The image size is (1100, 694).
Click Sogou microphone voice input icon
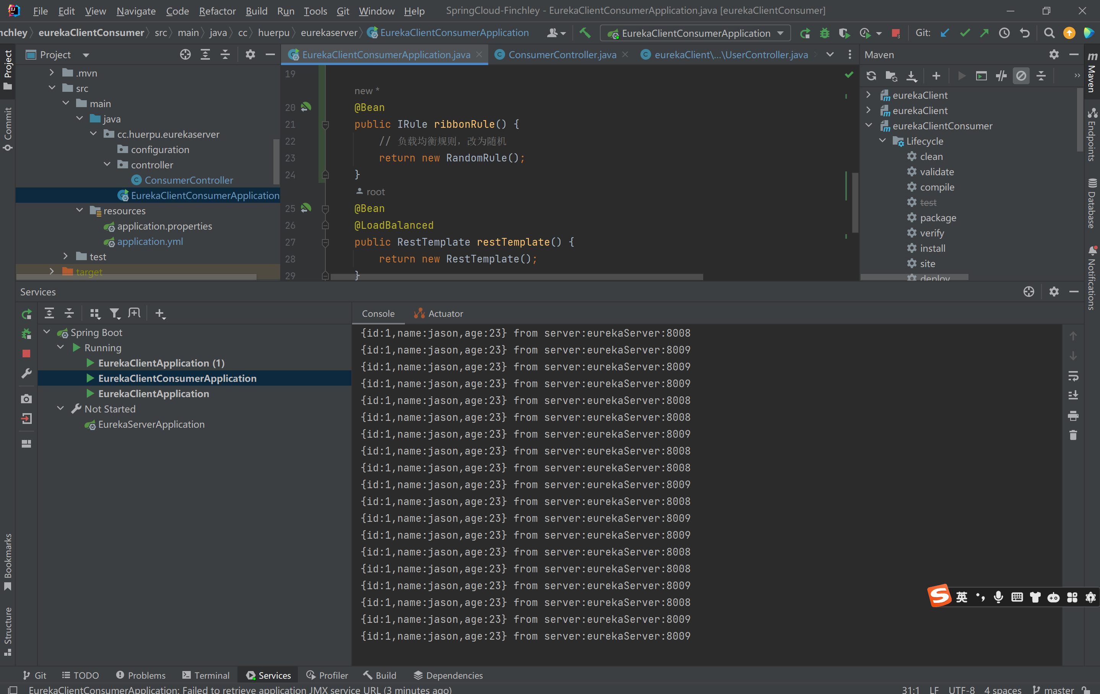(999, 597)
